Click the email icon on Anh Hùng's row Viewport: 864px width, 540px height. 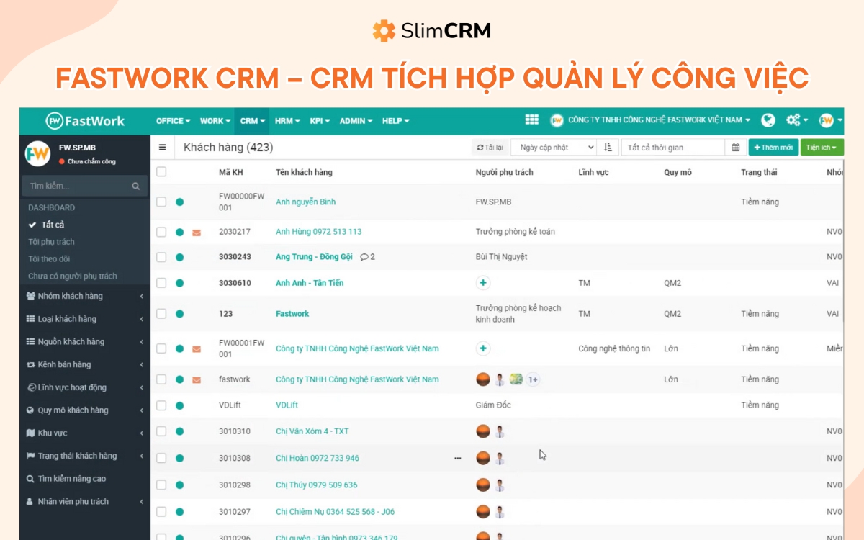tap(196, 231)
